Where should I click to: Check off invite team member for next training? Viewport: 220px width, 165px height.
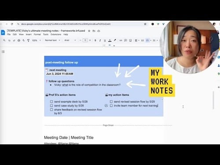coord(111,106)
